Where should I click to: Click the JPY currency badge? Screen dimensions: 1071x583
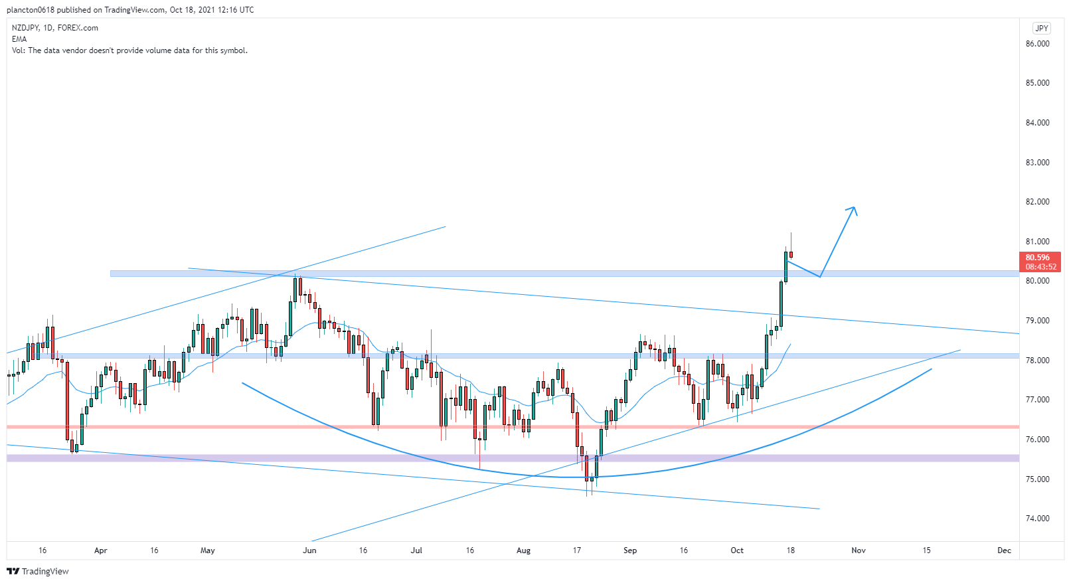1042,28
